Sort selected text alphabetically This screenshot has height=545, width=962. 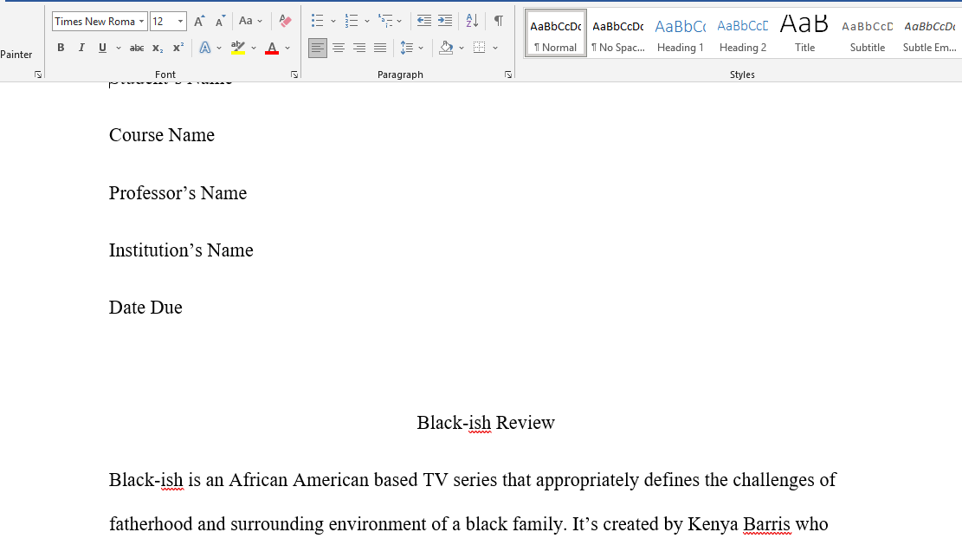pyautogui.click(x=472, y=21)
